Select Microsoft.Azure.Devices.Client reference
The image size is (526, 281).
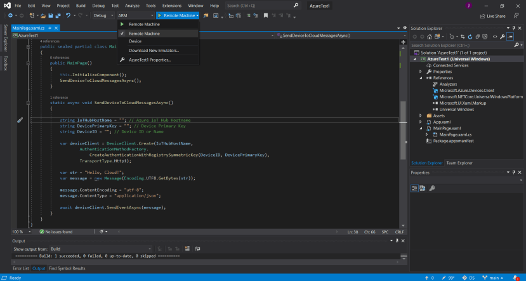466,91
